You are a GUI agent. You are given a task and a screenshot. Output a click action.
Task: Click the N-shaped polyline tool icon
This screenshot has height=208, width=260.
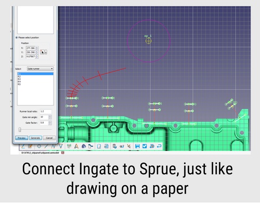[54, 146]
